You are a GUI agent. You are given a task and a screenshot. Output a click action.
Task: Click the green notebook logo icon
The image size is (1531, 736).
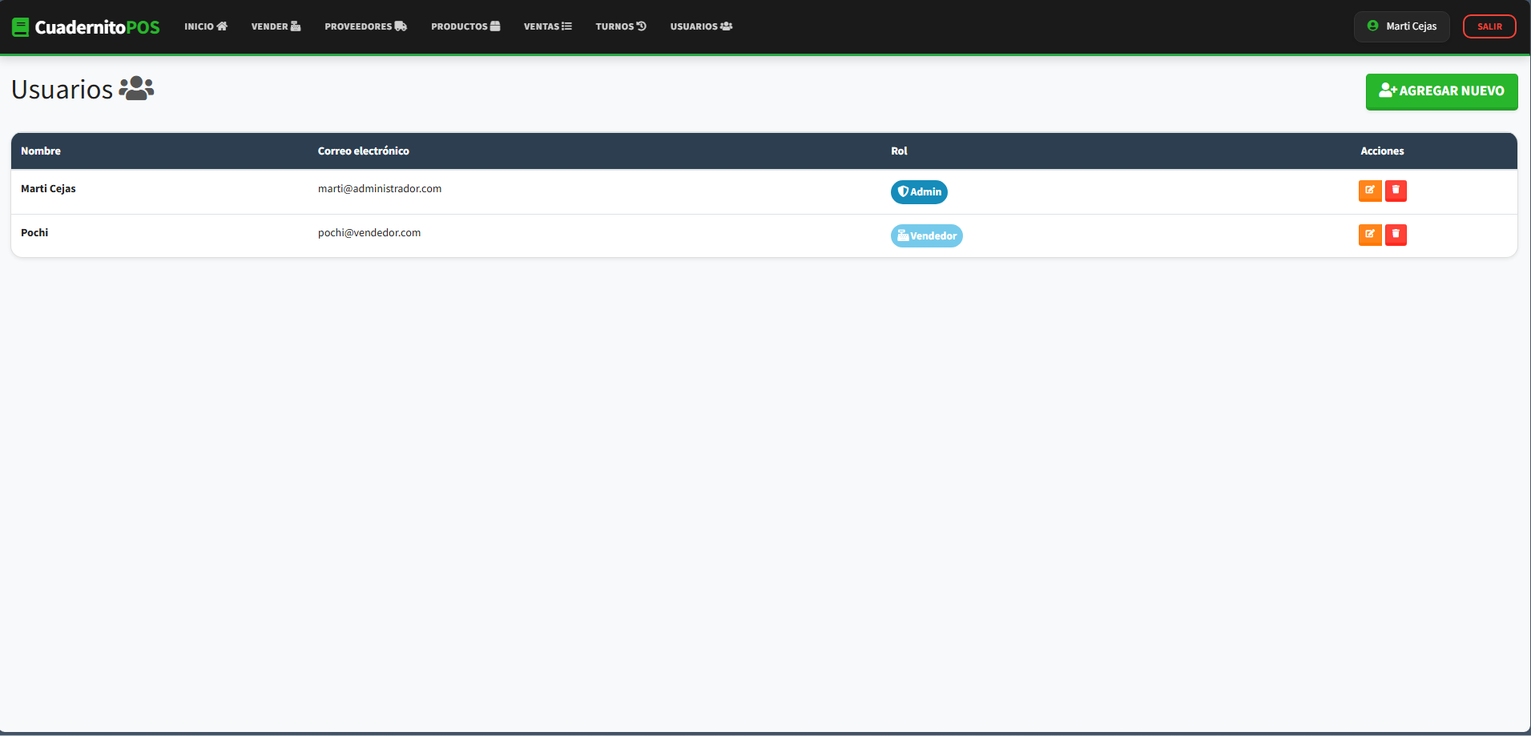tap(21, 27)
